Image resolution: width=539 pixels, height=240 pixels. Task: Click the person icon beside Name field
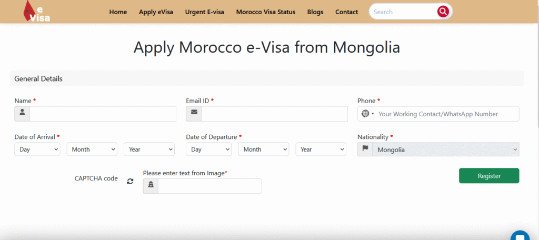(x=22, y=114)
